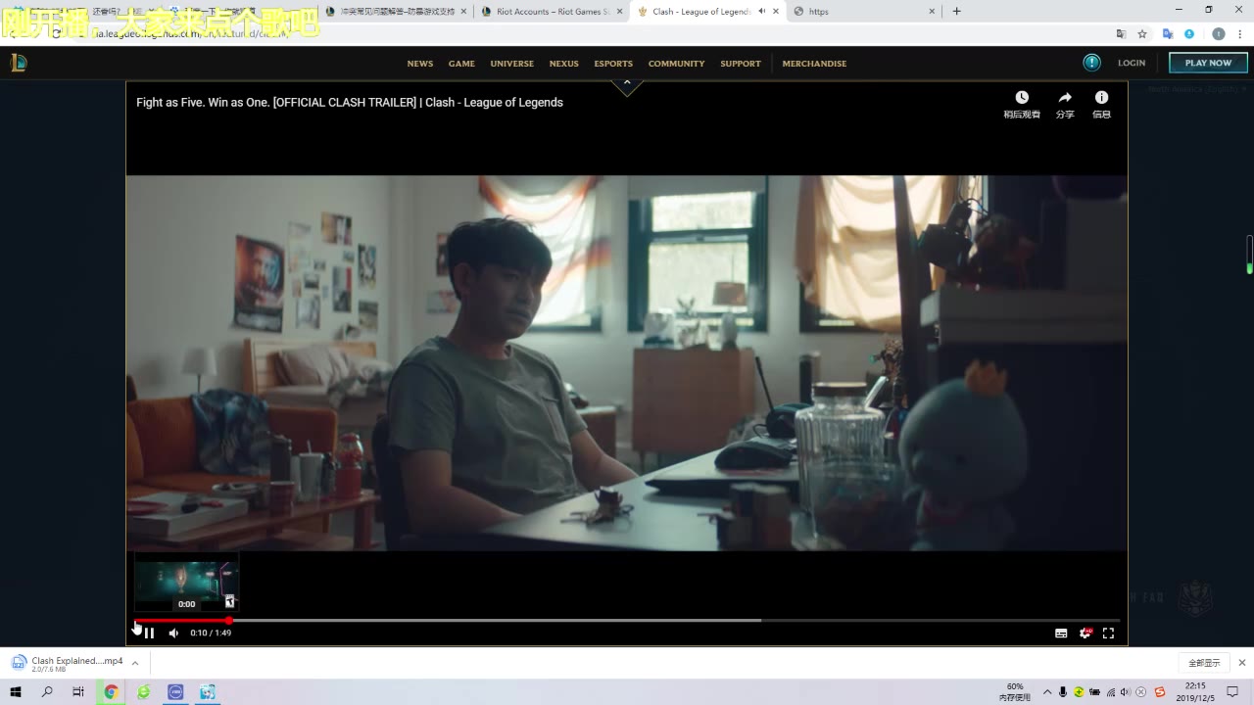Open the Windows Start menu
1254x705 pixels.
coord(16,692)
